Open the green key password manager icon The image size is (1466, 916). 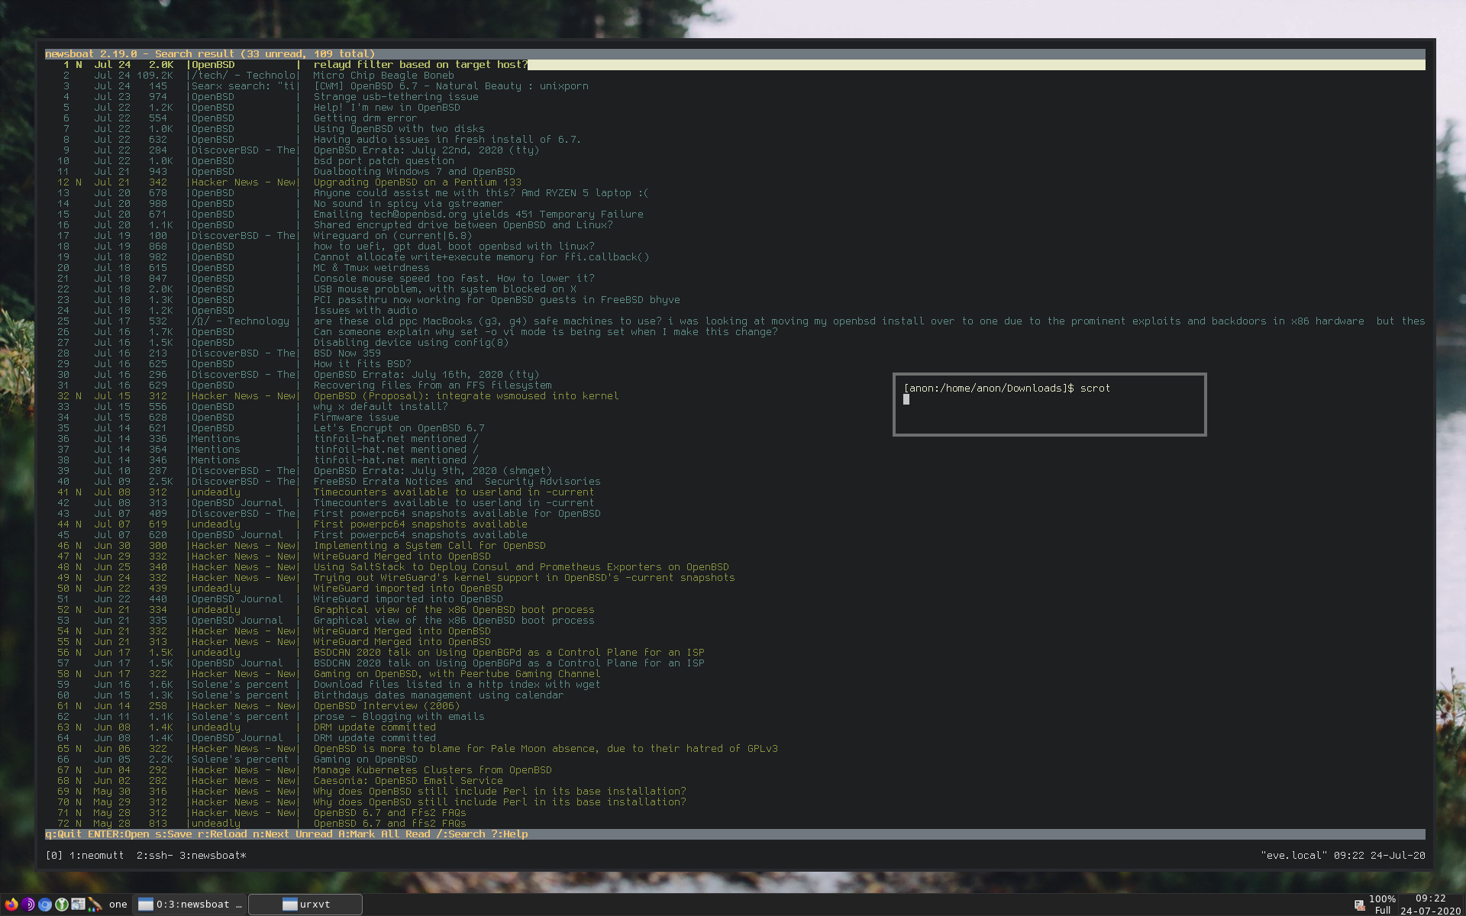(62, 905)
